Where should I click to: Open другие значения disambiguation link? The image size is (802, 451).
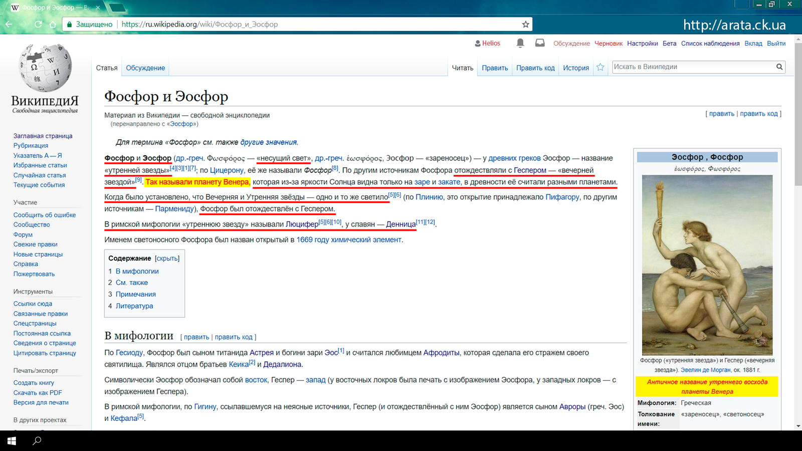269,142
